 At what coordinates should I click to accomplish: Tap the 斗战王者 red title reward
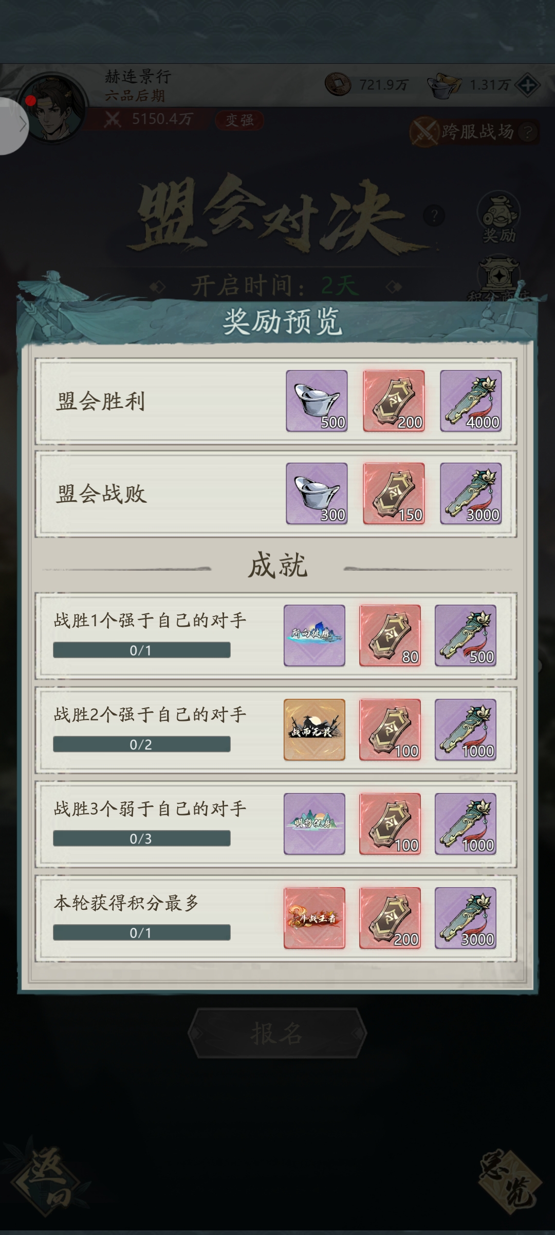click(314, 918)
